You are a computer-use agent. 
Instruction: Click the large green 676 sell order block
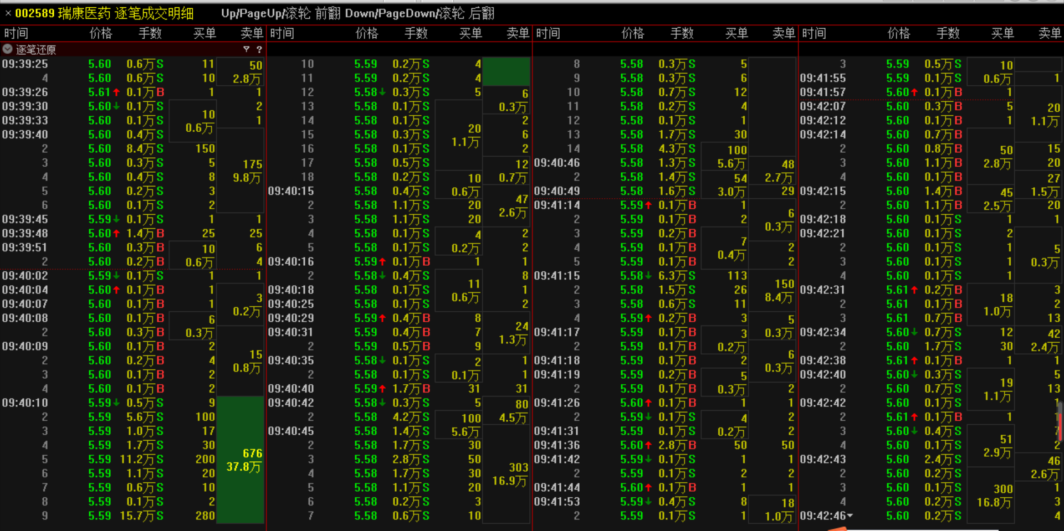point(241,460)
